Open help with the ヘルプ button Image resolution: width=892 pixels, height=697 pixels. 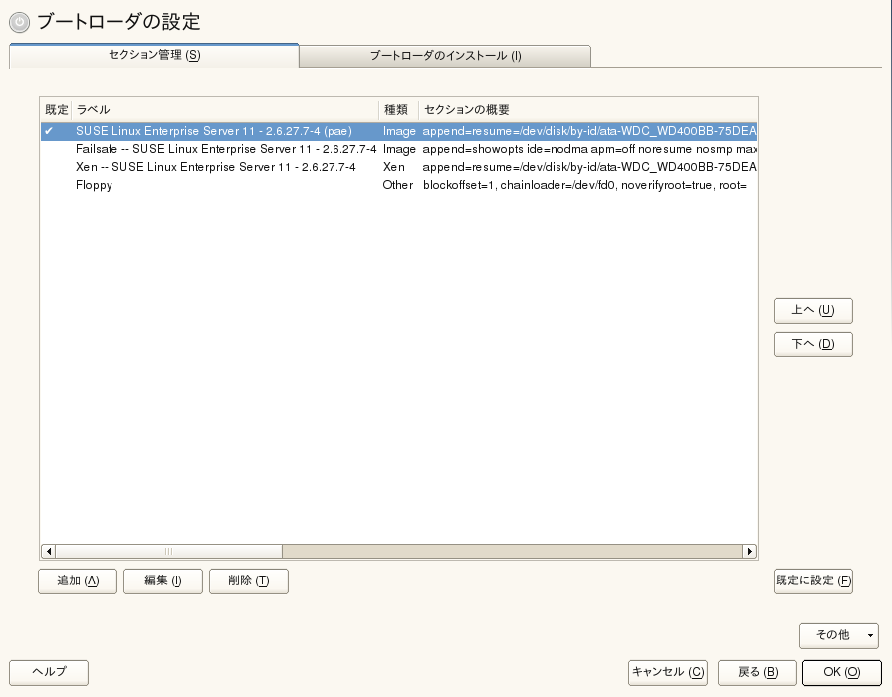pyautogui.click(x=49, y=672)
